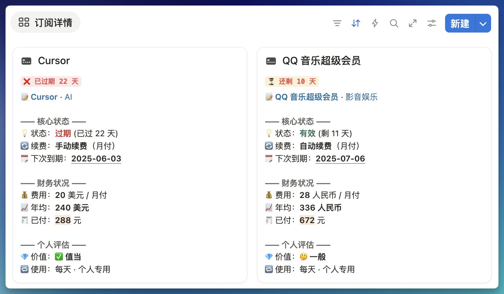Open the 影音娱乐 category link
Image resolution: width=504 pixels, height=294 pixels.
point(362,97)
